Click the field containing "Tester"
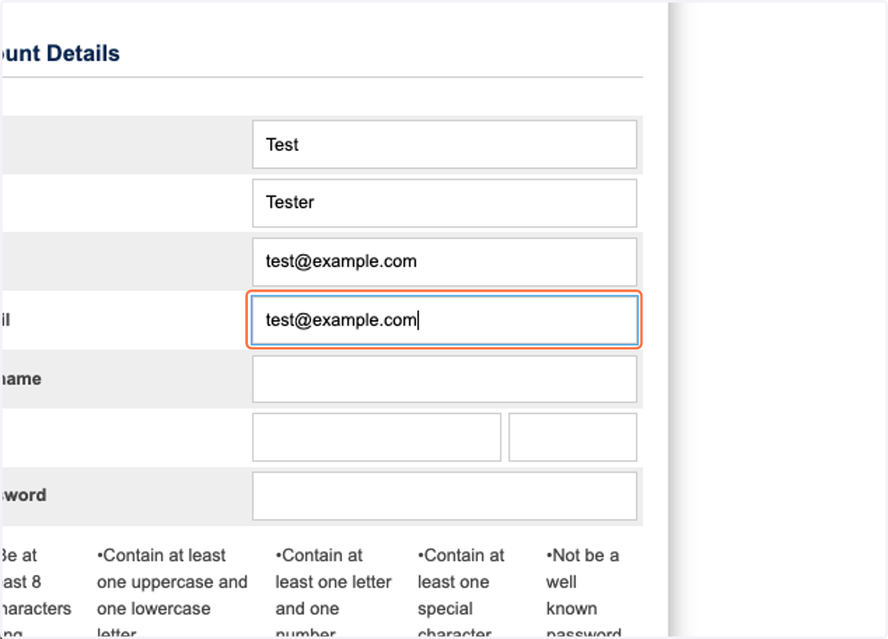This screenshot has height=639, width=888. [444, 203]
